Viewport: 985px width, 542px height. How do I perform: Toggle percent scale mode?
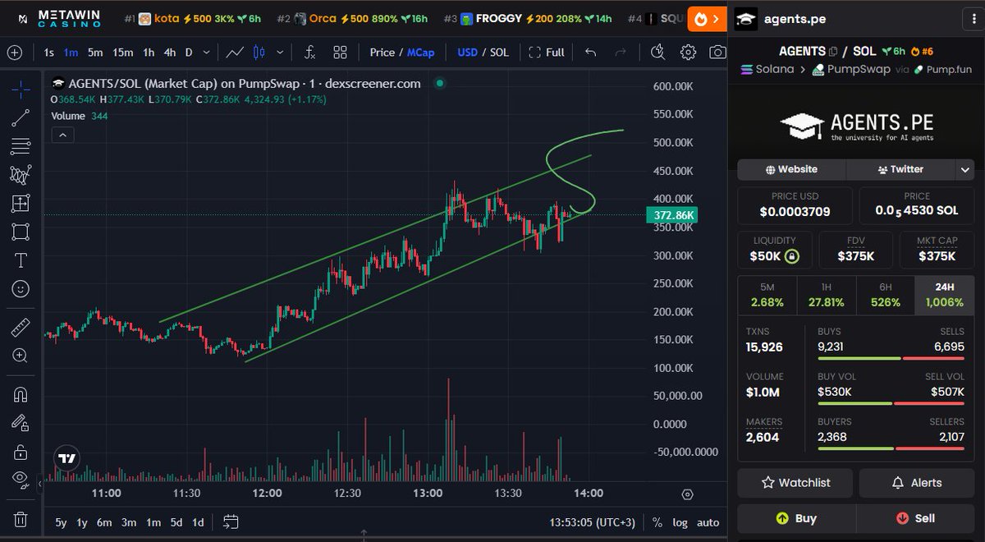click(x=657, y=522)
